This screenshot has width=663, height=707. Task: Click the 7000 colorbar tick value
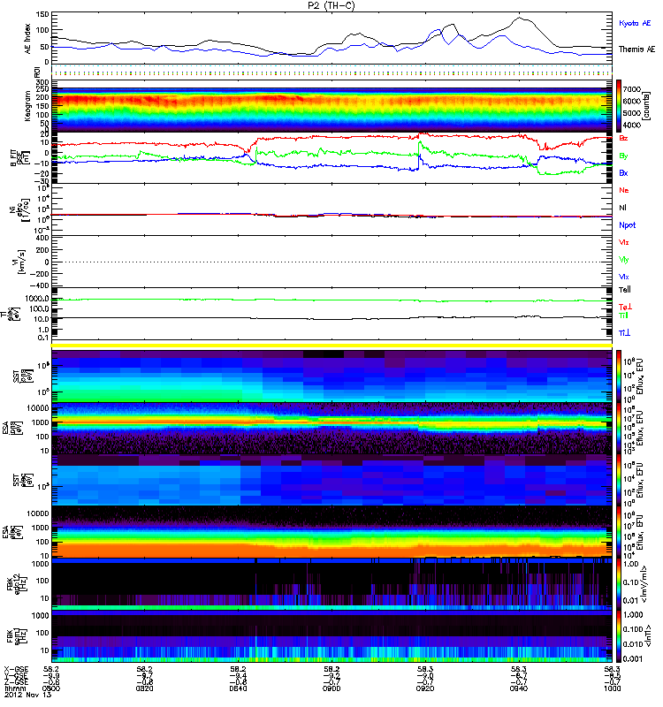631,89
